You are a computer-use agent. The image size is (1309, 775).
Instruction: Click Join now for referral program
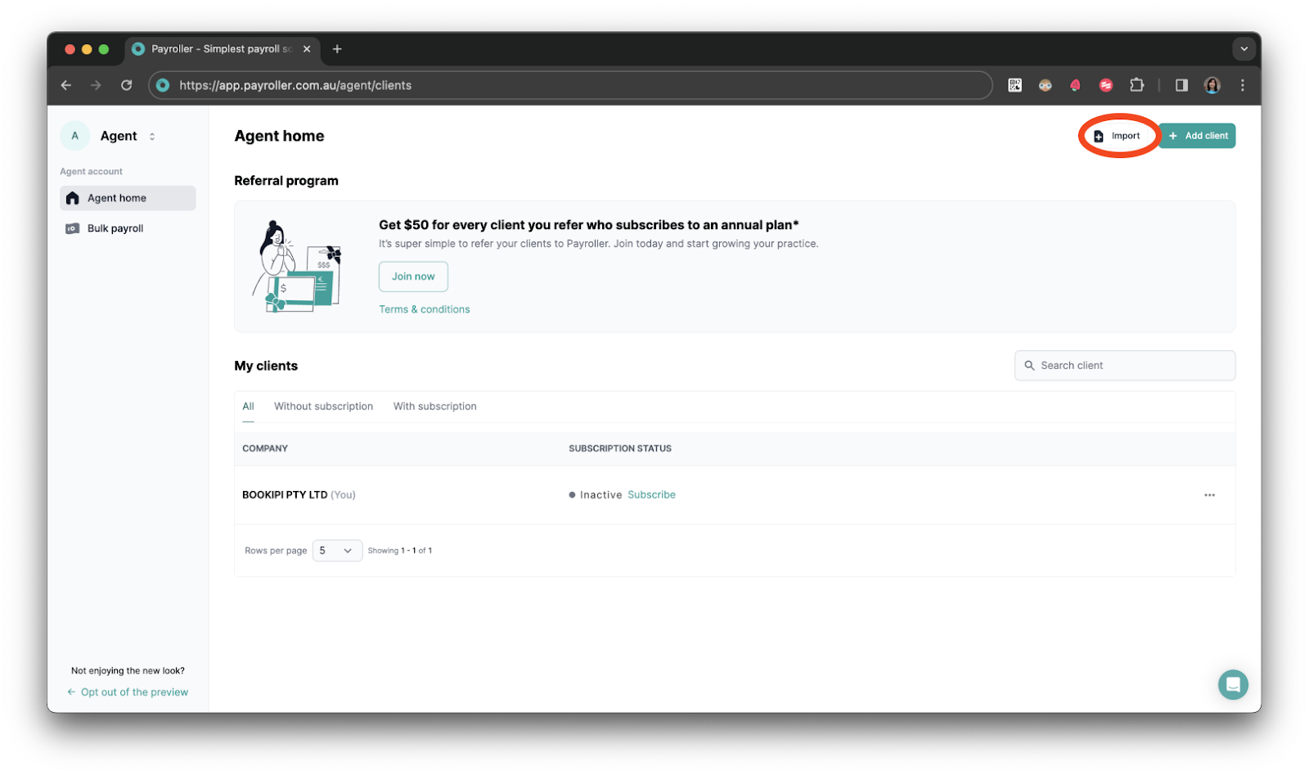(x=413, y=277)
